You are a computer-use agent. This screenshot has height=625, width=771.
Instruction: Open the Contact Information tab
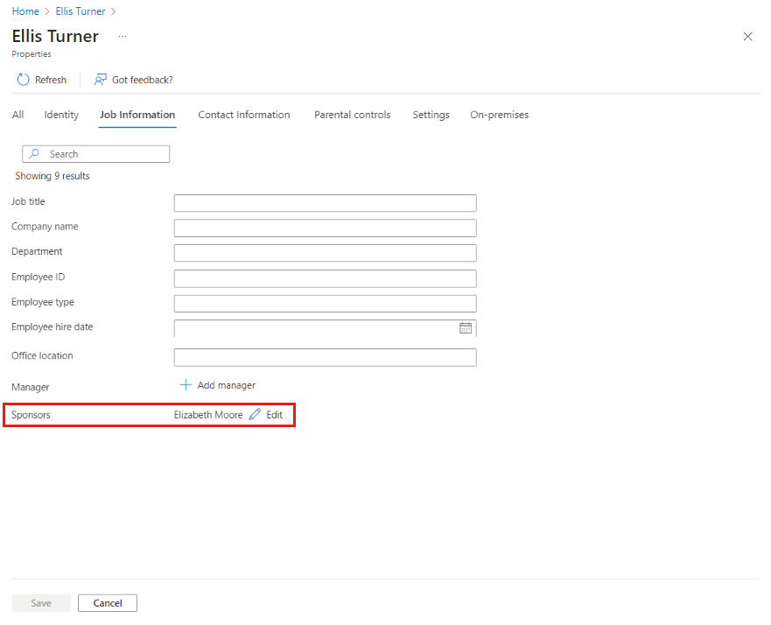[244, 115]
